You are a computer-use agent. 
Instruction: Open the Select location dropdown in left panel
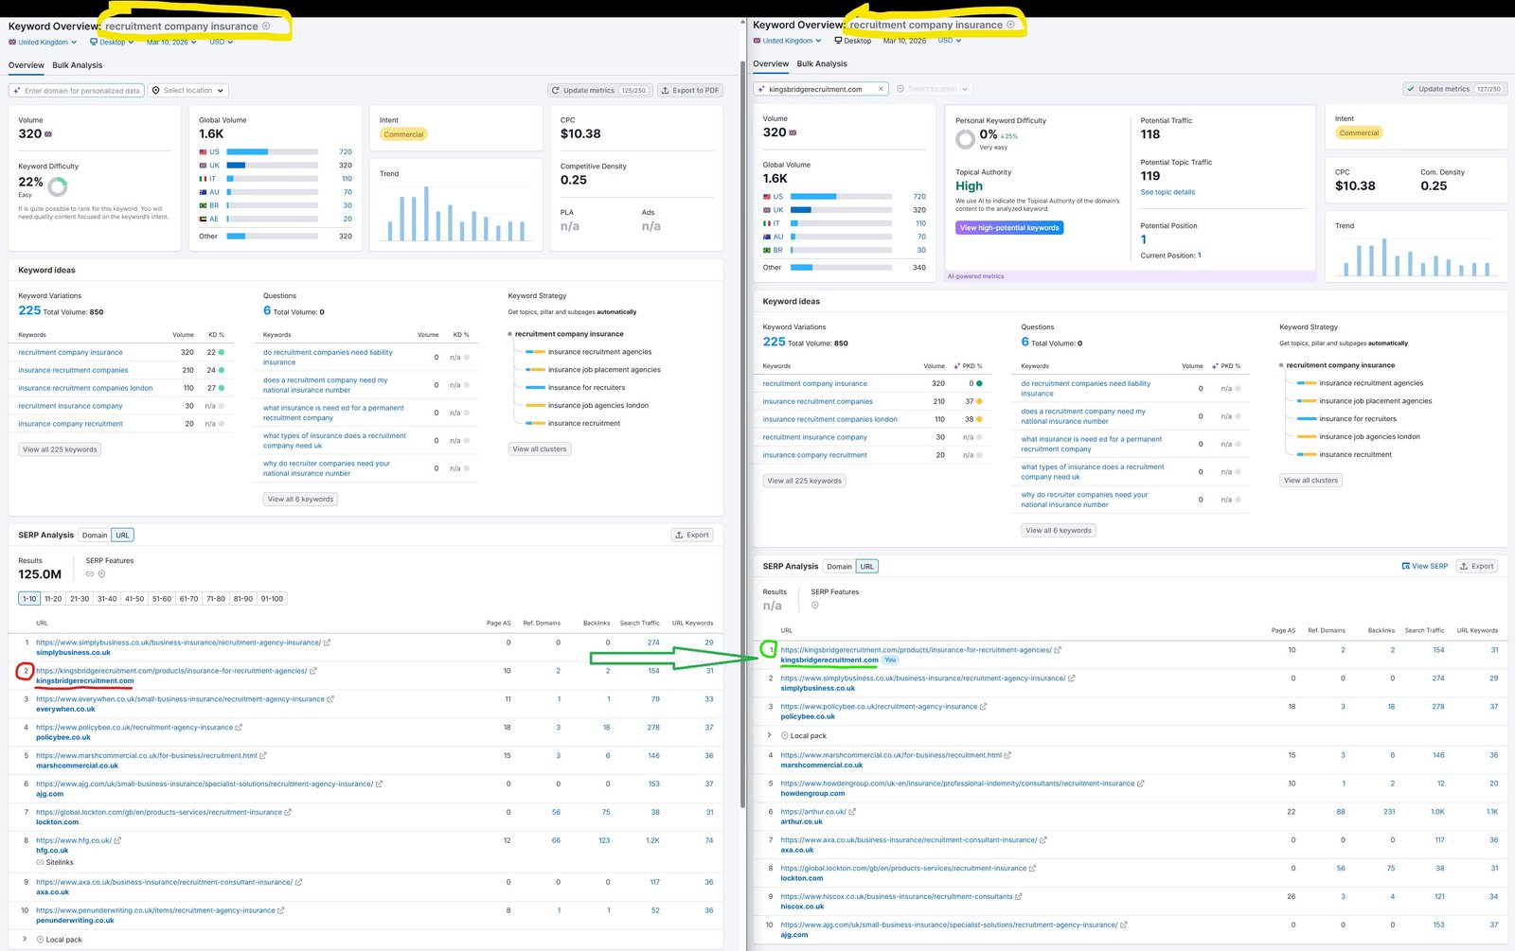(x=189, y=91)
